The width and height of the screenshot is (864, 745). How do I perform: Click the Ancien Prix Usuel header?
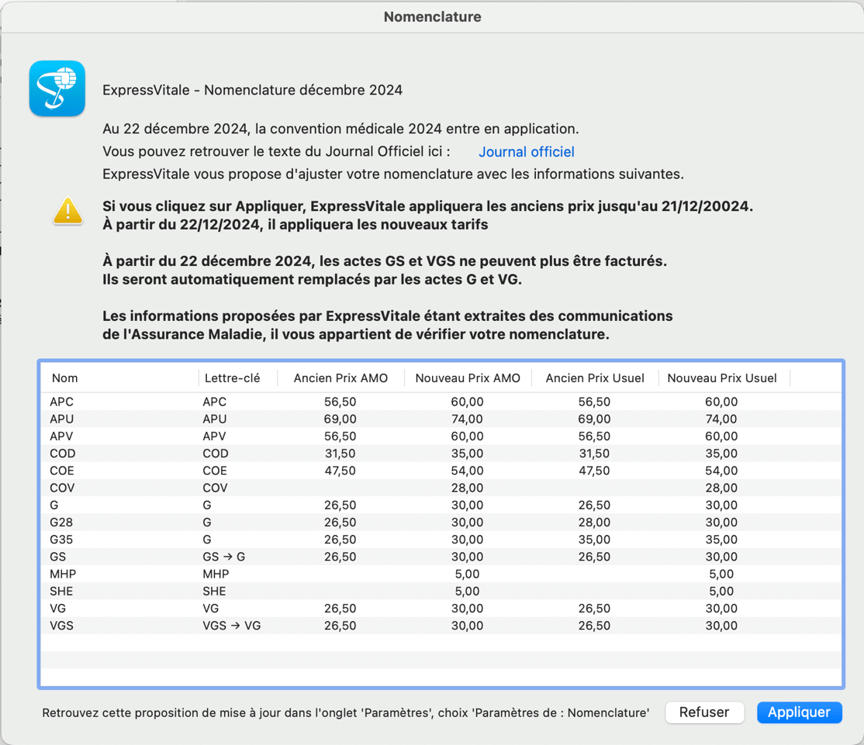point(594,378)
